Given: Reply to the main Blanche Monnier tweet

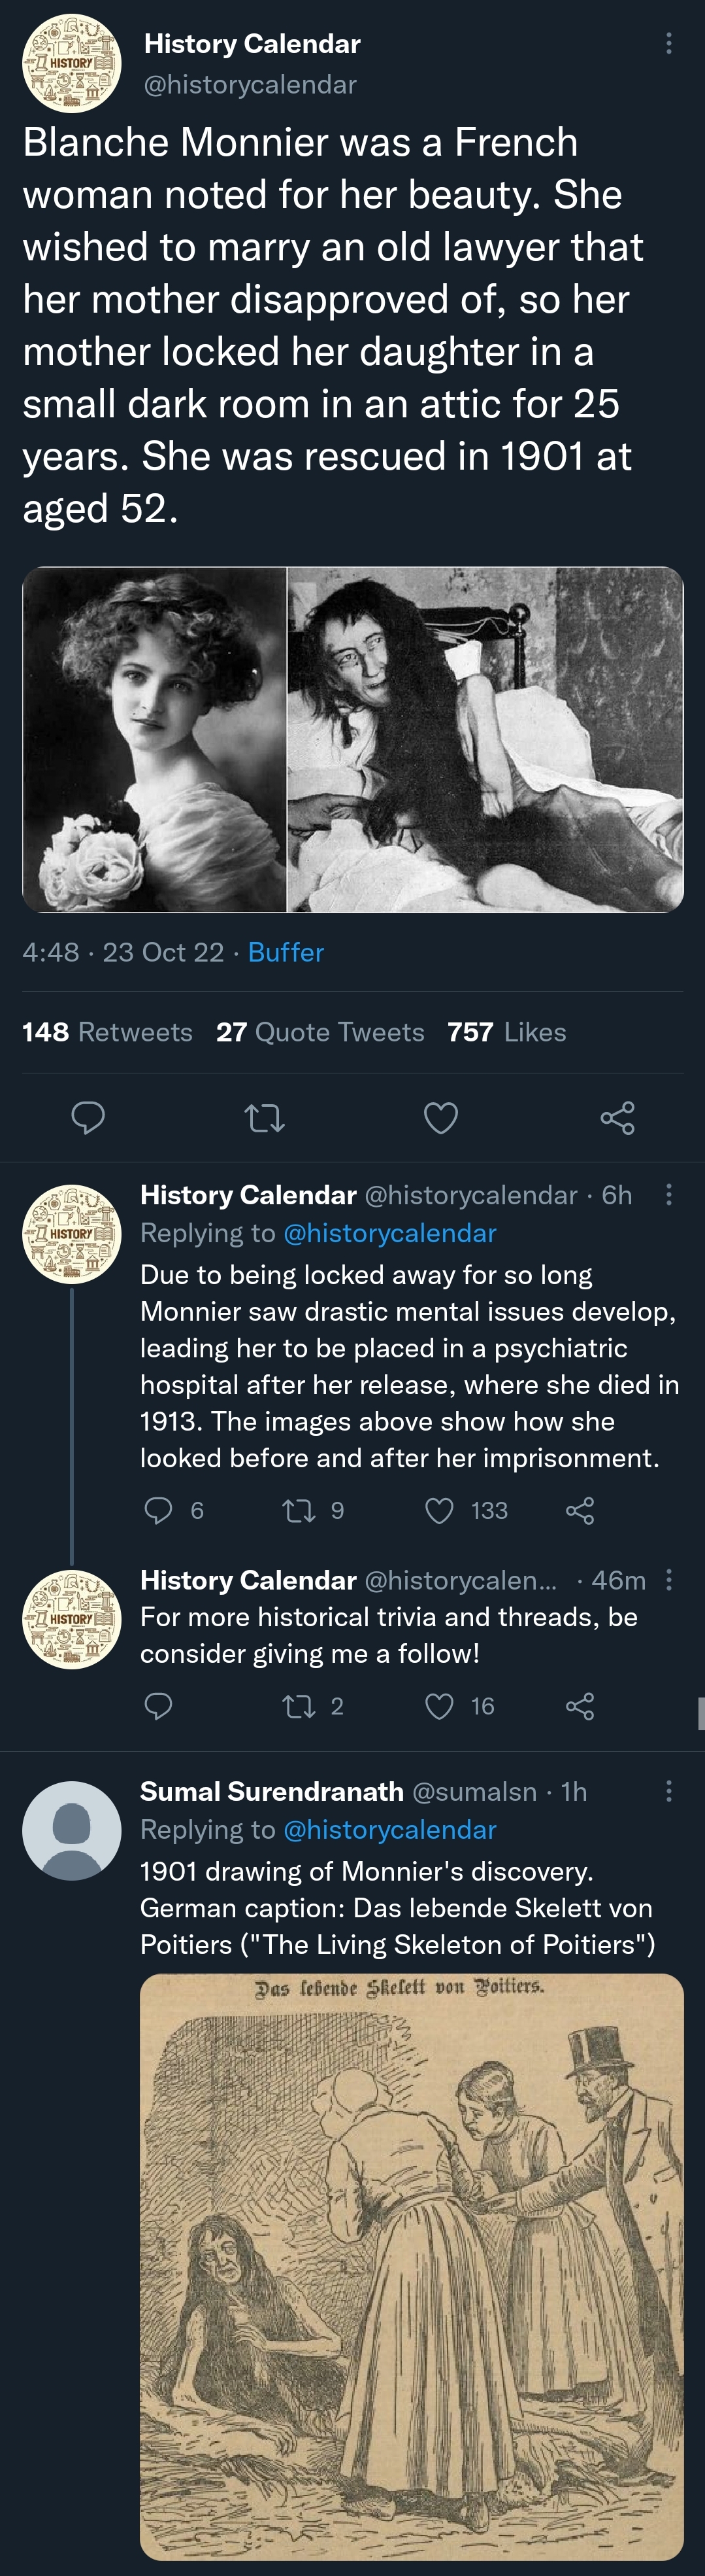Looking at the screenshot, I should 88,1117.
